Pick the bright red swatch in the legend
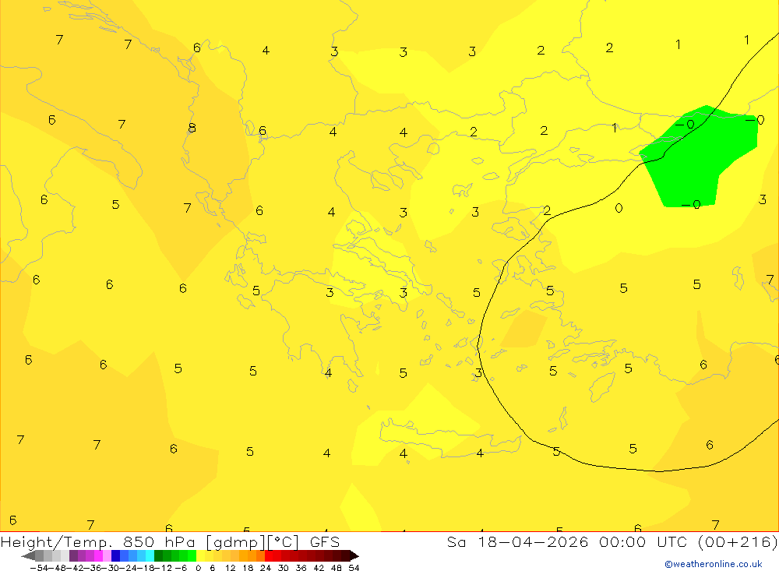This screenshot has width=779, height=571. (273, 556)
